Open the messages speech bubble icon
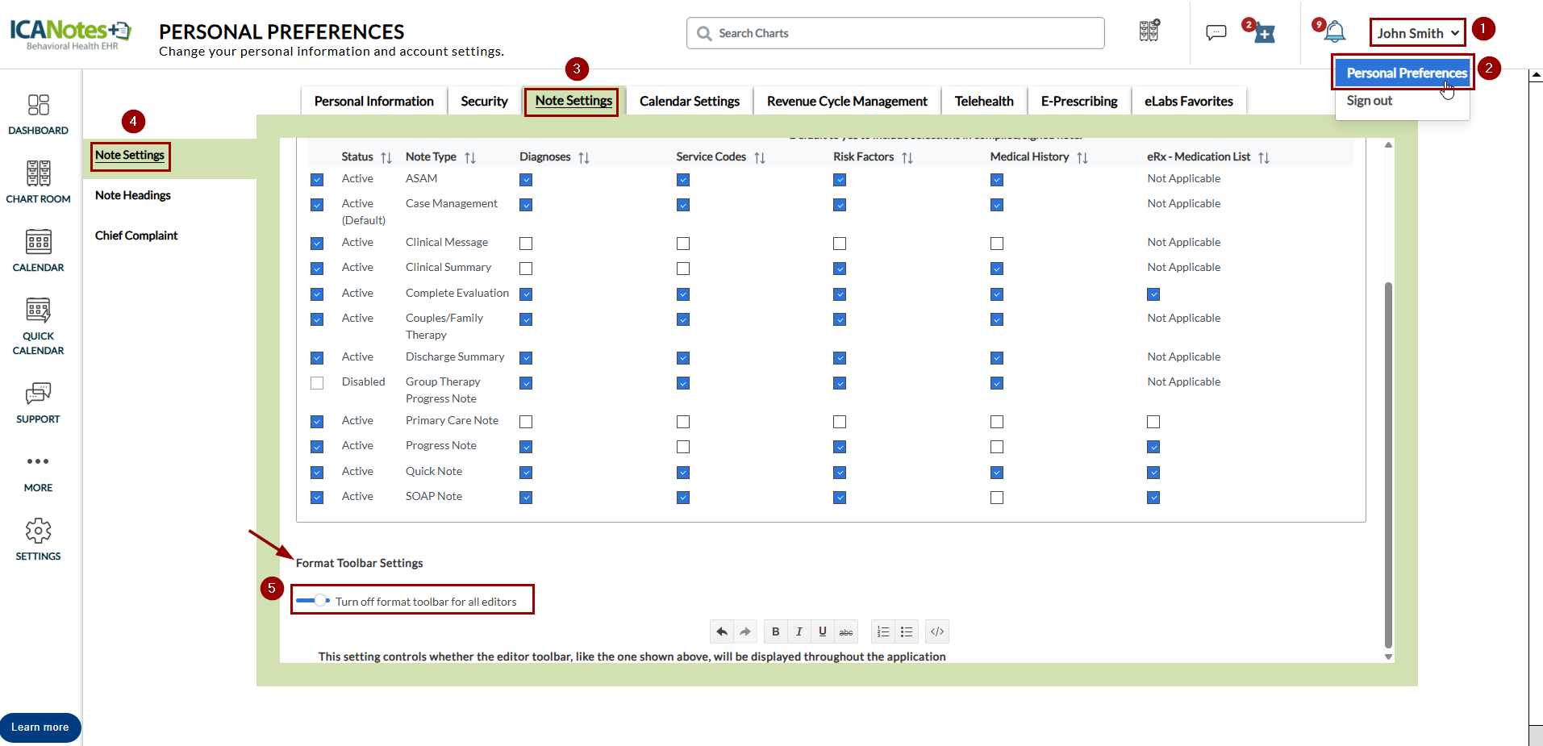Screen dimensions: 1543x746 1216,32
